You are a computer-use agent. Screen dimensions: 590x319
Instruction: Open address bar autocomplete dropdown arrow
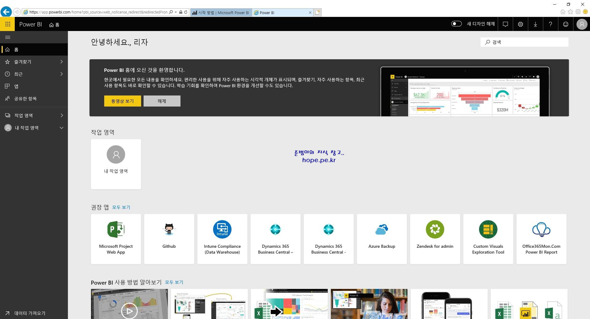point(176,12)
